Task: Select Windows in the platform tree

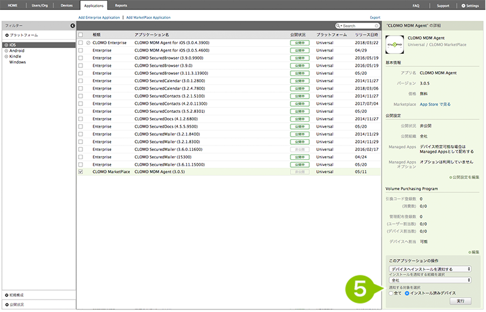Action: 17,62
